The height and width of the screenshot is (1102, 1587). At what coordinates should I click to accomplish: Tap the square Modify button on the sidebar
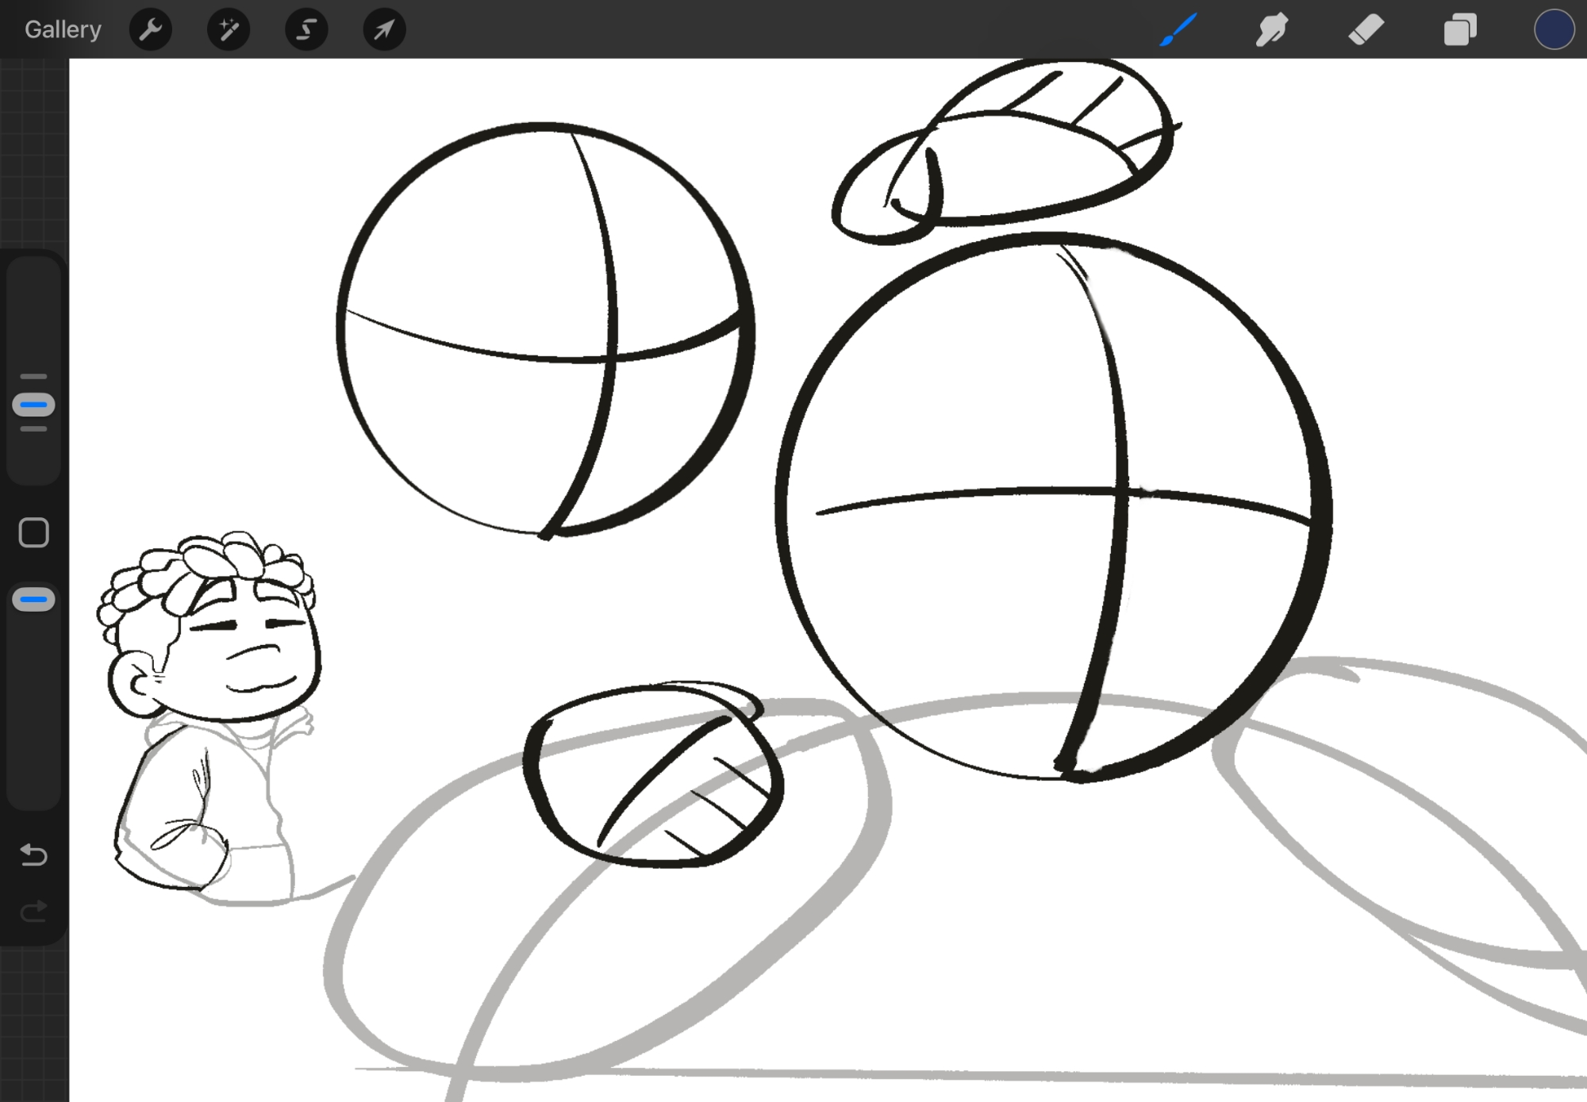(x=33, y=533)
